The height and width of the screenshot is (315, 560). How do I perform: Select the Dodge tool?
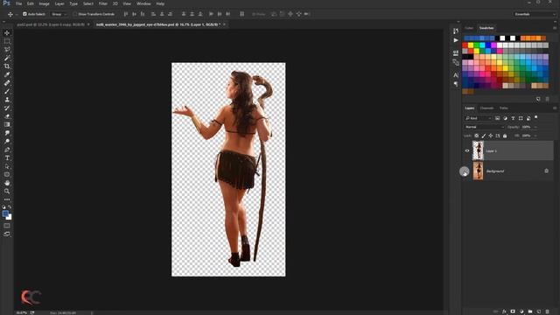click(x=7, y=141)
